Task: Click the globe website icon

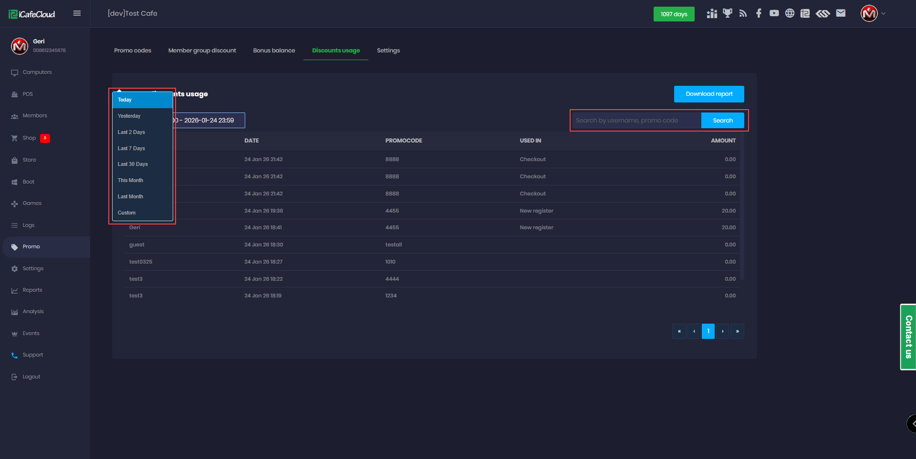Action: tap(790, 13)
